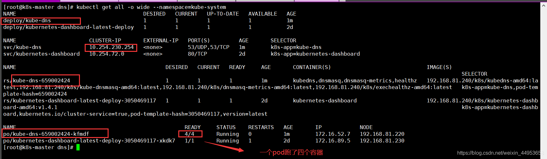Click port value '80/TCP'
Screen dimensions: 547x159
pos(197,54)
